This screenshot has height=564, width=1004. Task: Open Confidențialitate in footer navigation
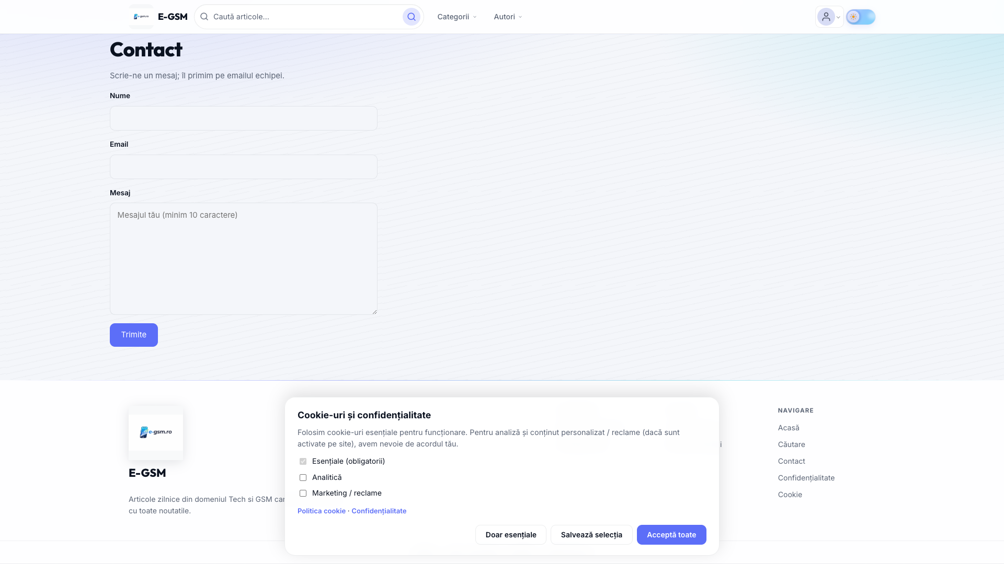point(806,478)
